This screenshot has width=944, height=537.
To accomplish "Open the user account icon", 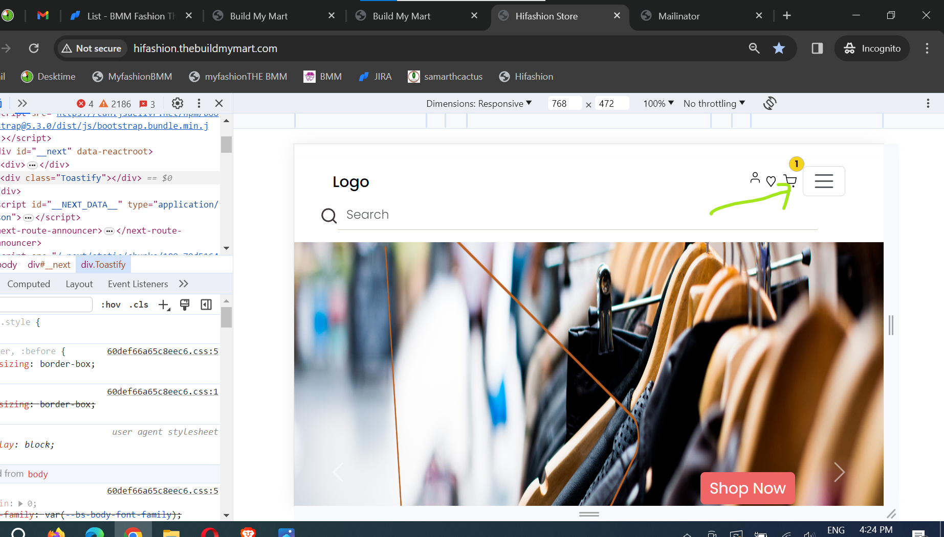I will coord(755,178).
